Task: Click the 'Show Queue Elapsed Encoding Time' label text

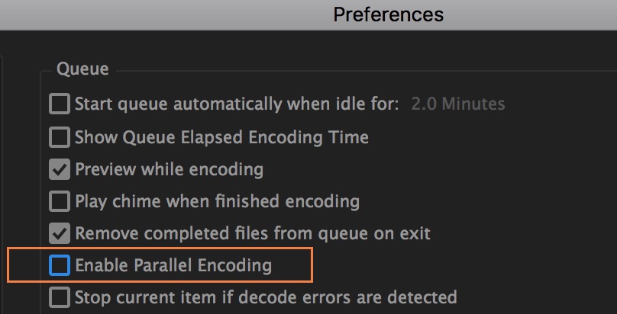Action: [221, 137]
